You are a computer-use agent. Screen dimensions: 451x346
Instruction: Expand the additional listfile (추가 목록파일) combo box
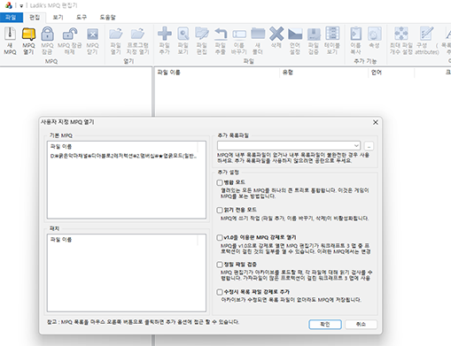coord(356,145)
